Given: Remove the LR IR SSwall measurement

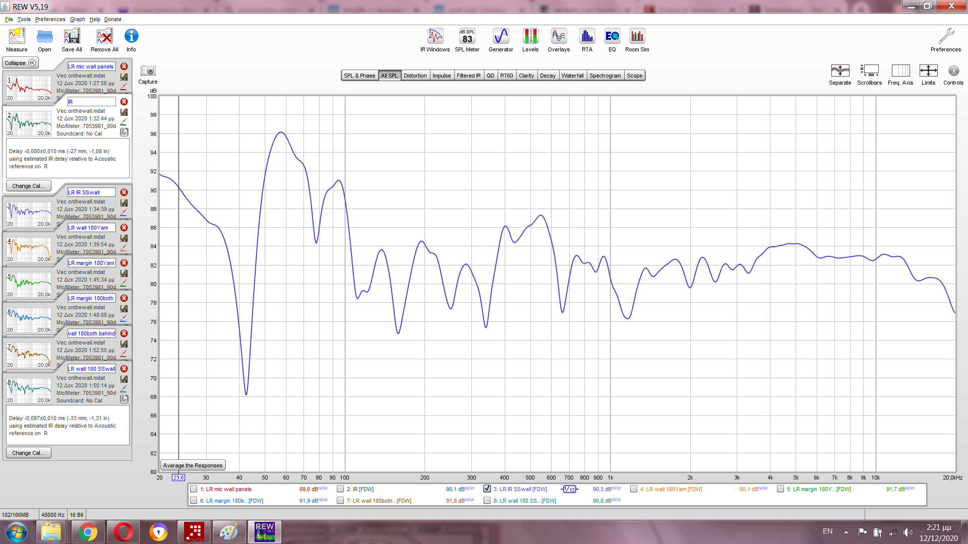Looking at the screenshot, I should coord(124,192).
